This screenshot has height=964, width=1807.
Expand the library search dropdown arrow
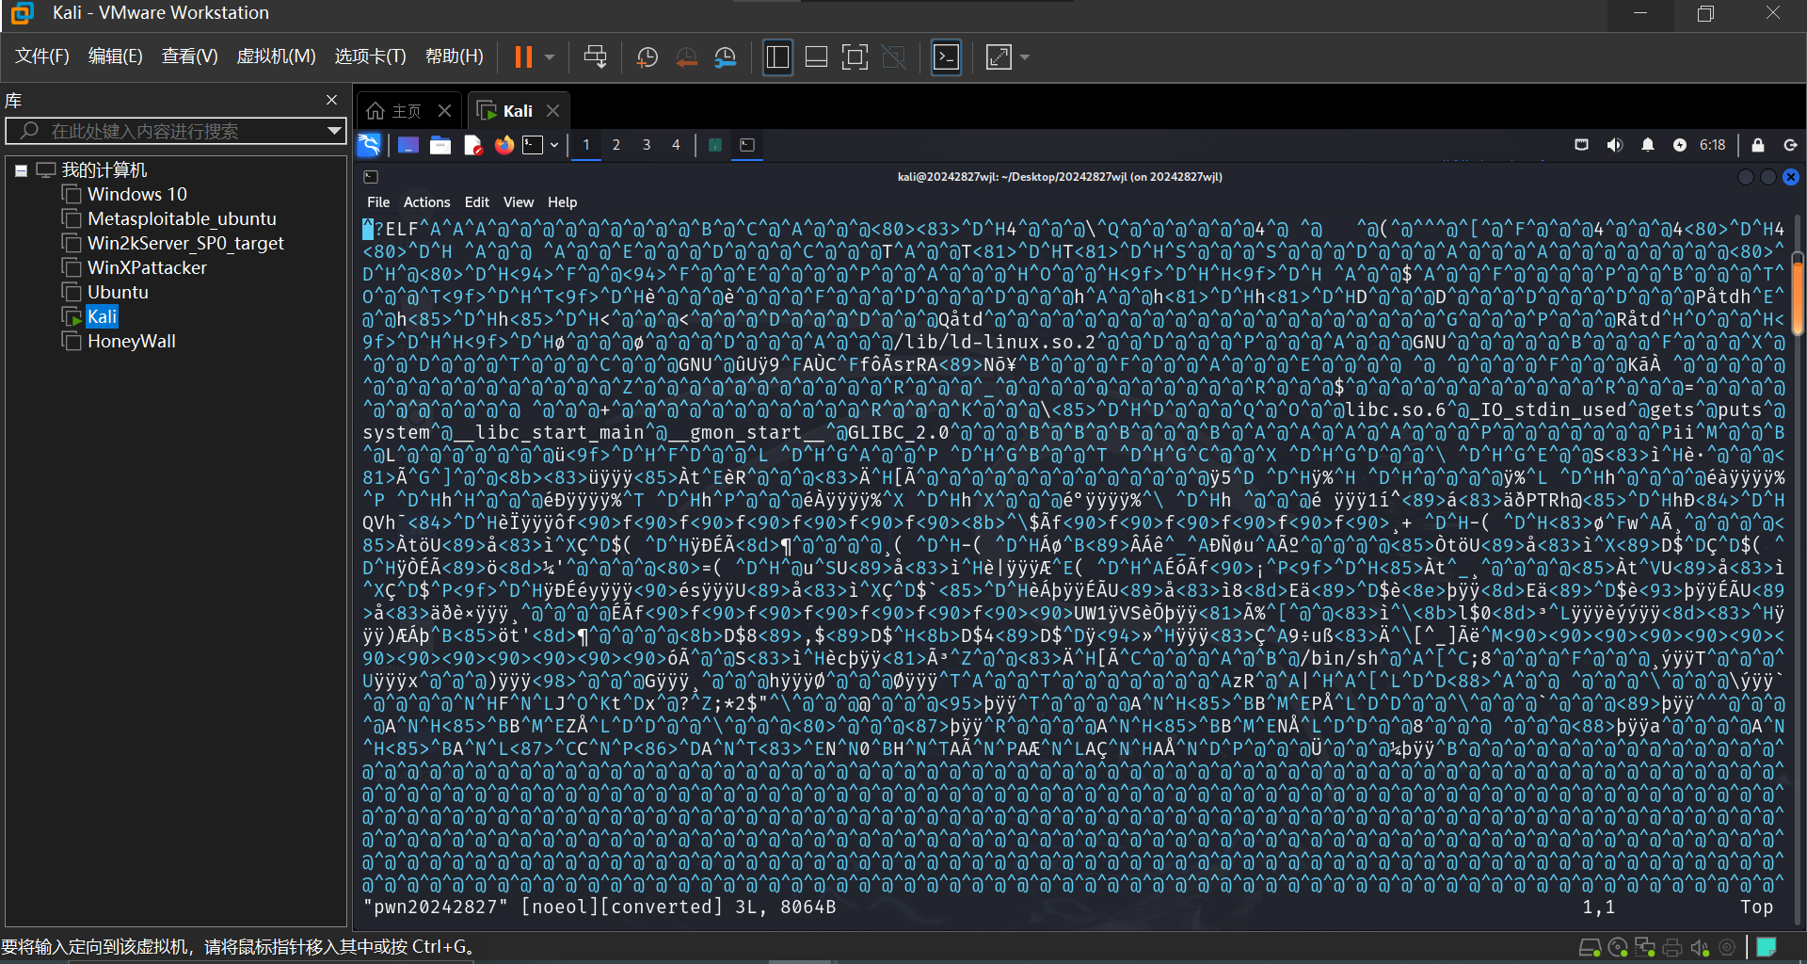334,131
